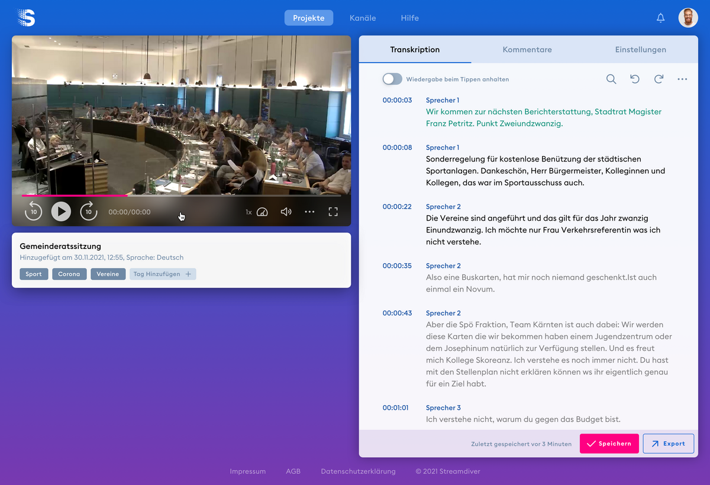Image resolution: width=710 pixels, height=485 pixels.
Task: Toggle Wiedergabe beim Tippen anhalten
Action: [392, 79]
